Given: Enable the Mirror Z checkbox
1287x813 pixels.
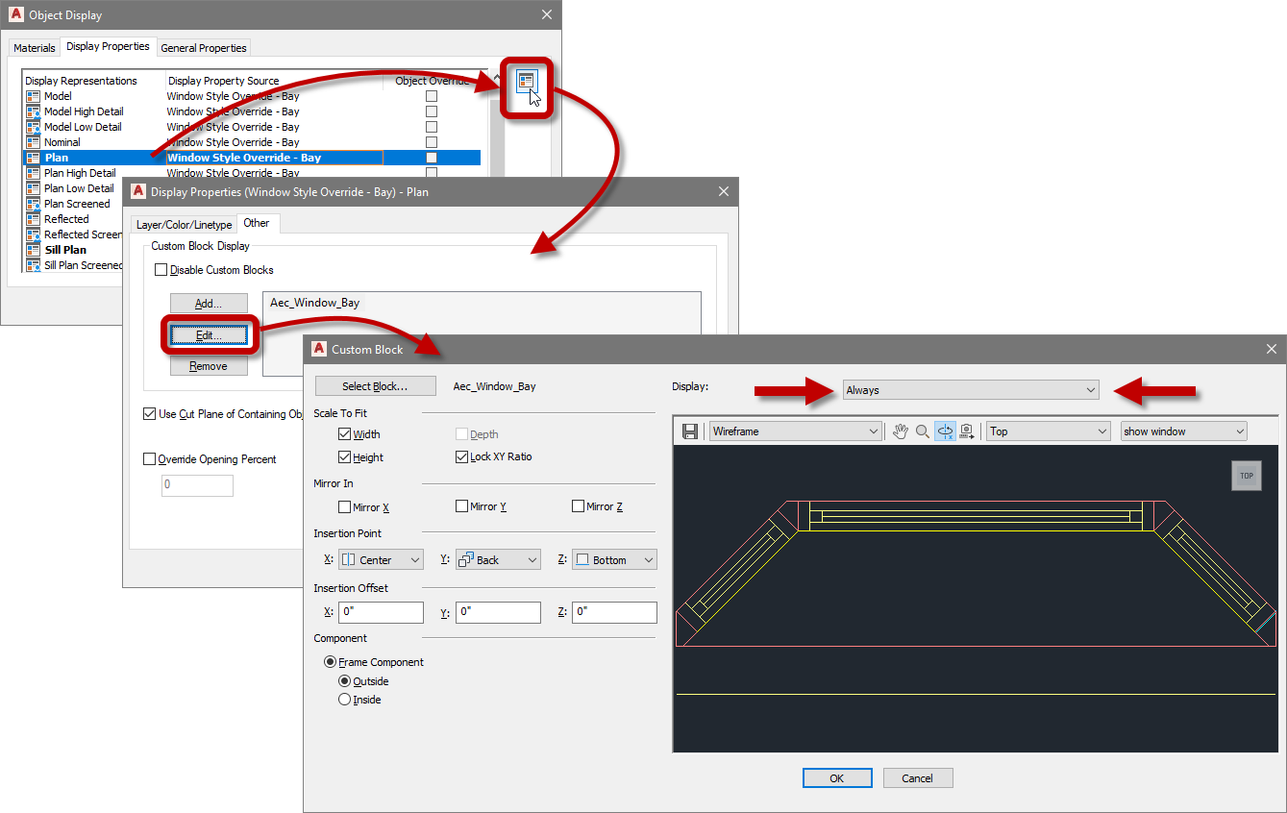Looking at the screenshot, I should 578,506.
